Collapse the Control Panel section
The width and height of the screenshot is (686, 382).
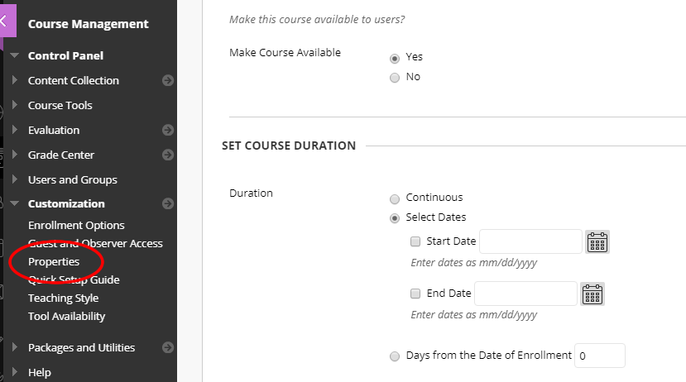15,56
